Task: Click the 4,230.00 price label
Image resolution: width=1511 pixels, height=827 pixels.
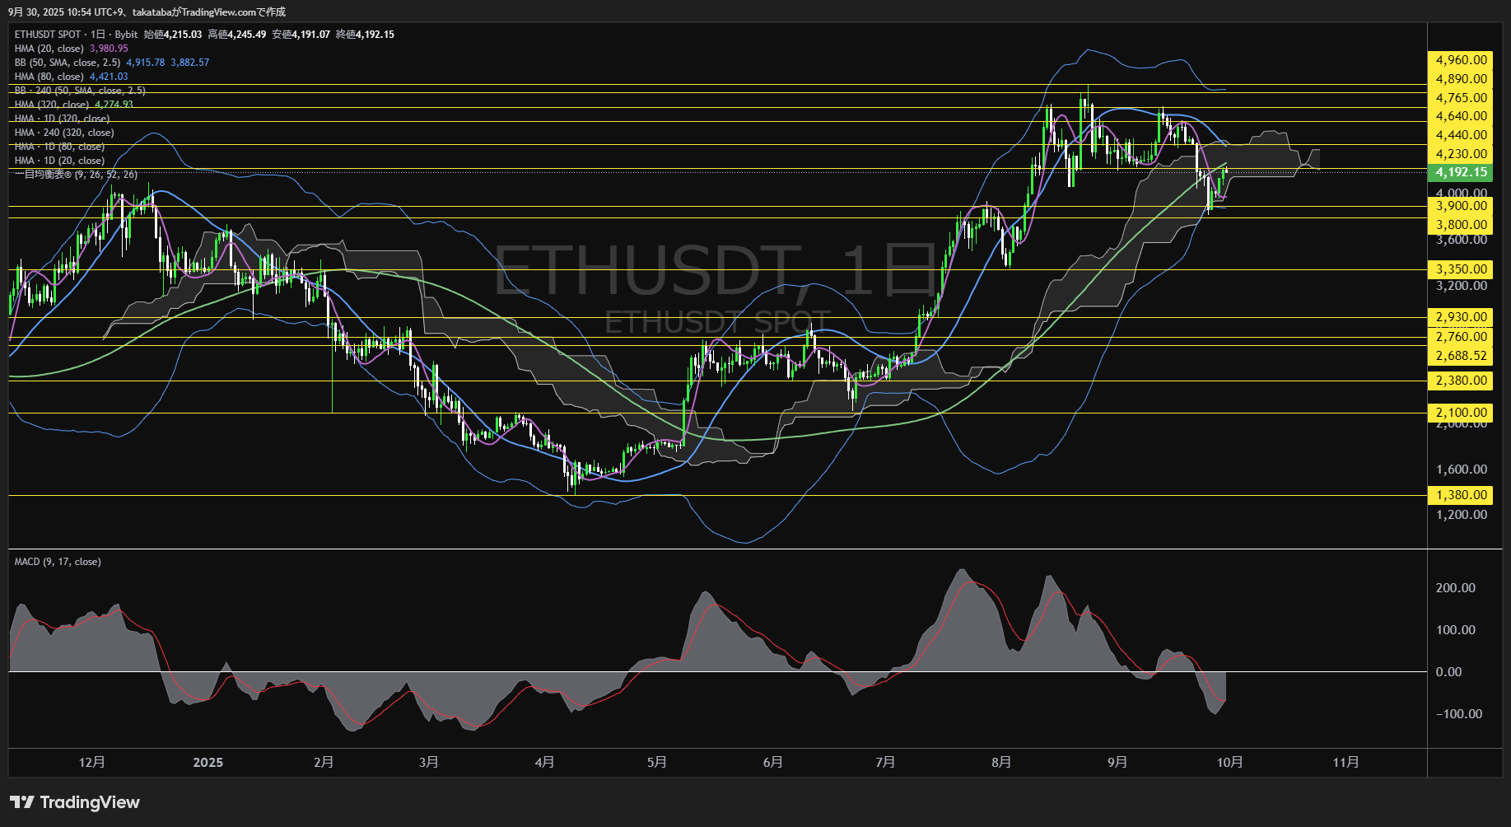Action: click(x=1461, y=154)
